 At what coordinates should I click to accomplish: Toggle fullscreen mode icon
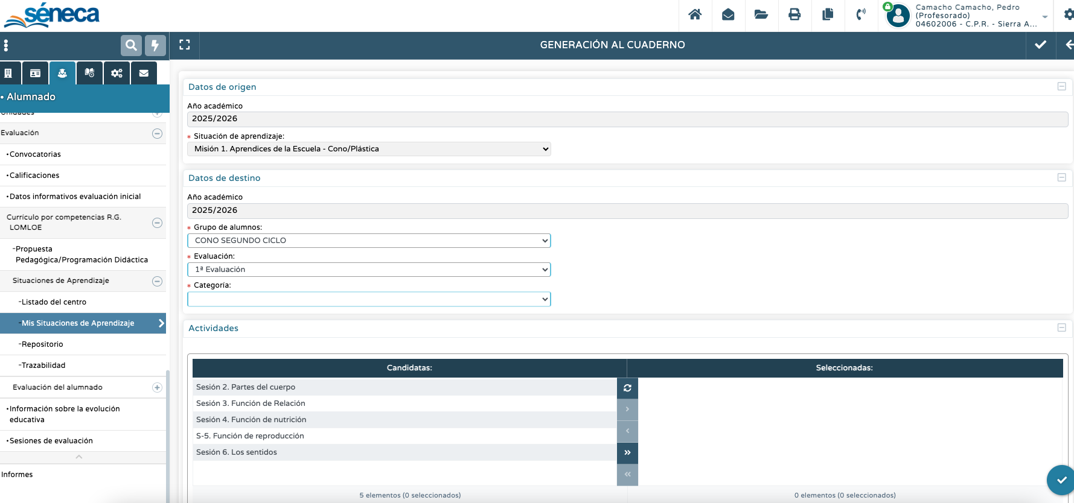pyautogui.click(x=185, y=45)
